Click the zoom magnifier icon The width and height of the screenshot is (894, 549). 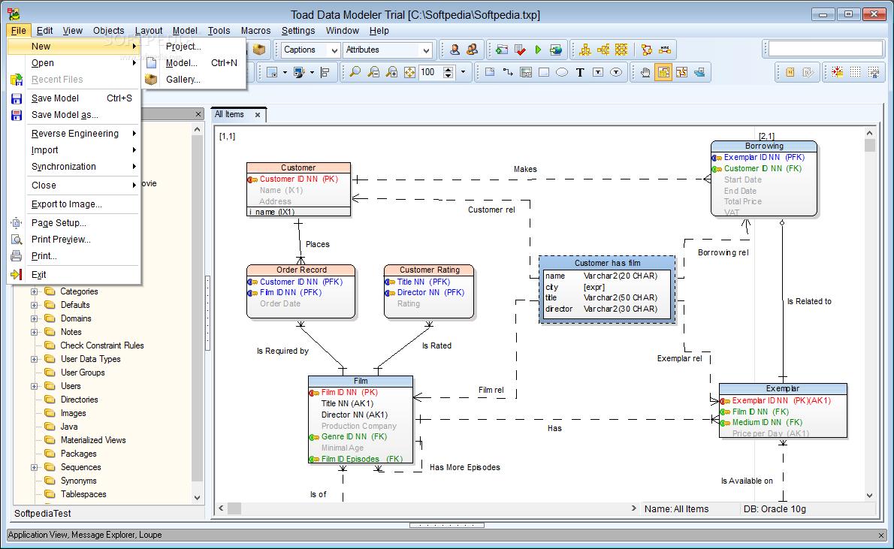355,72
